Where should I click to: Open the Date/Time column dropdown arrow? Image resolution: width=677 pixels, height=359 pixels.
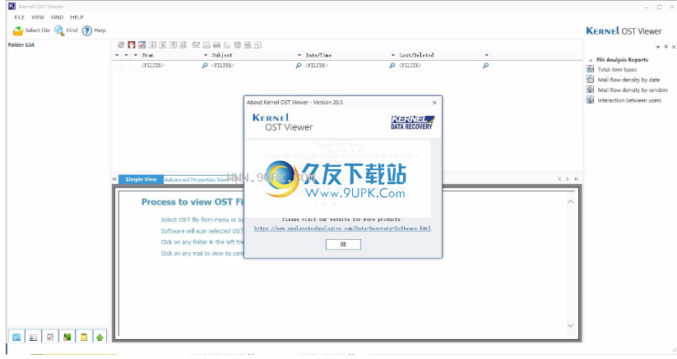coord(393,55)
